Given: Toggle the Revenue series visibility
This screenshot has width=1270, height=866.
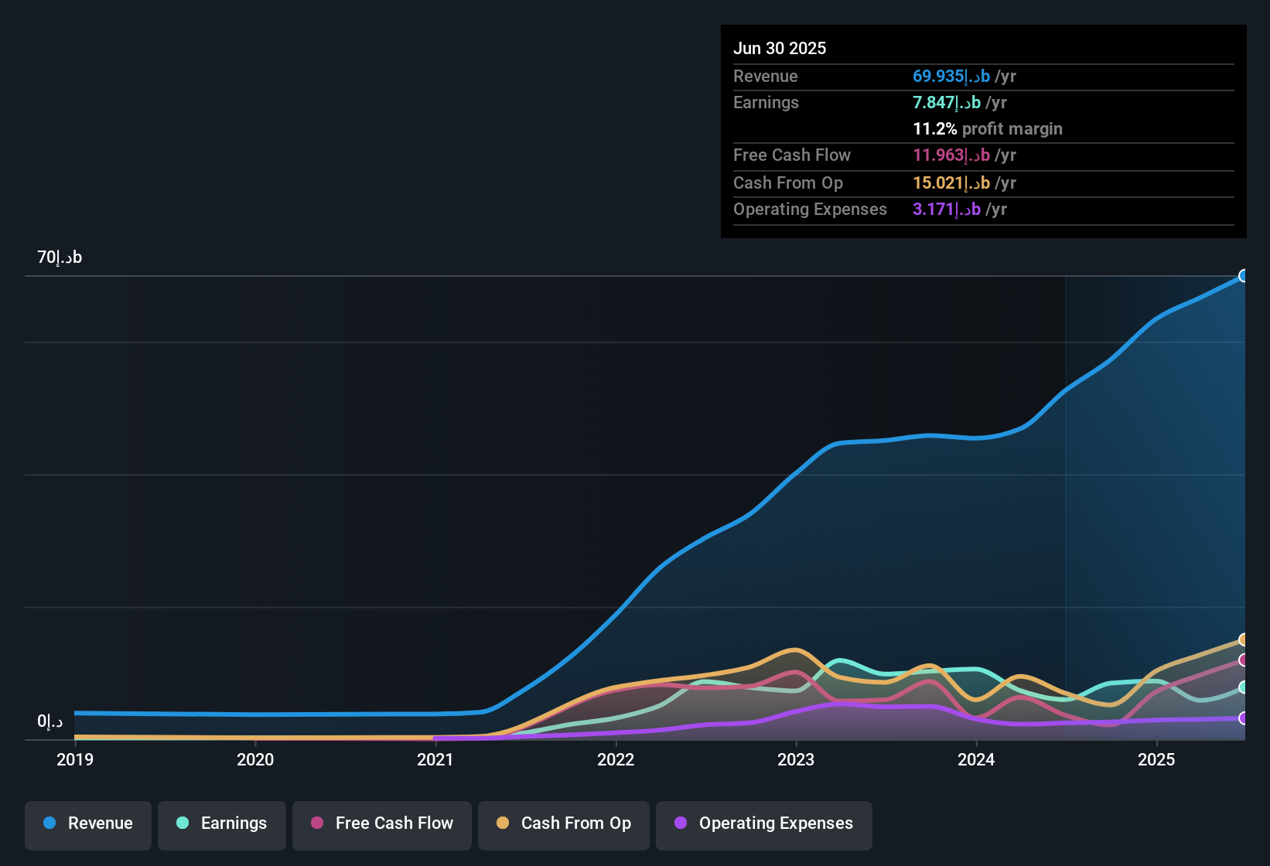Looking at the screenshot, I should [87, 823].
